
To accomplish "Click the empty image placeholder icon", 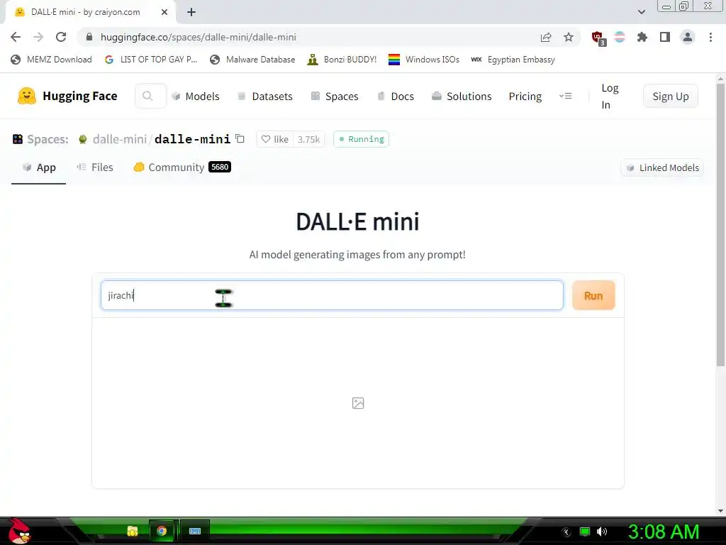I will pos(358,403).
